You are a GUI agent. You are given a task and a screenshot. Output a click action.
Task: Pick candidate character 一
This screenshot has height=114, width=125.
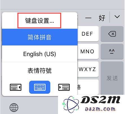88,18
